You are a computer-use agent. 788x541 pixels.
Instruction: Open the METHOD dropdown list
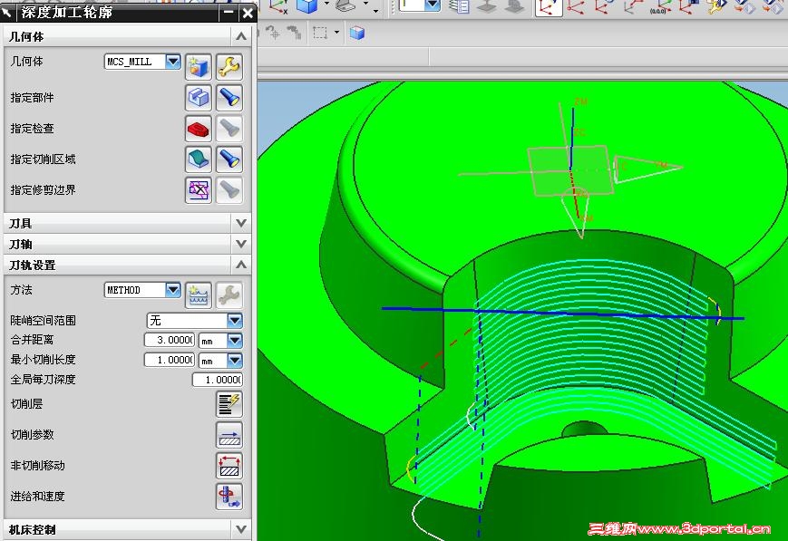click(x=172, y=290)
